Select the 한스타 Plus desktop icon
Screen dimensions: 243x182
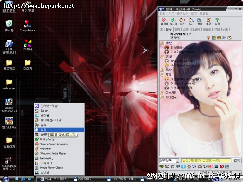pyautogui.click(x=9, y=123)
